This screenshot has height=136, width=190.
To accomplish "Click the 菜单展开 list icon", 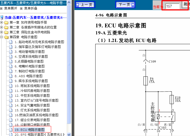I will coord(1,8).
